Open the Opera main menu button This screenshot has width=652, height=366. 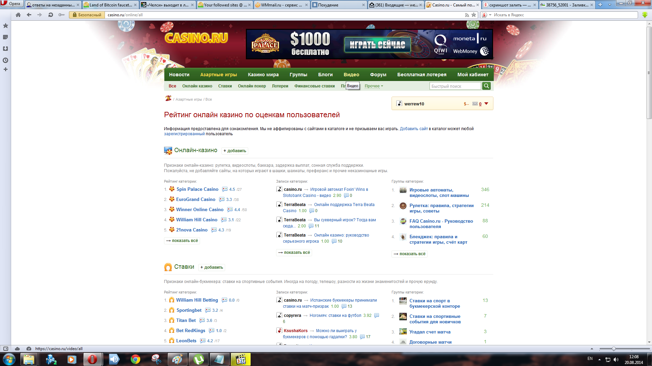(x=11, y=4)
